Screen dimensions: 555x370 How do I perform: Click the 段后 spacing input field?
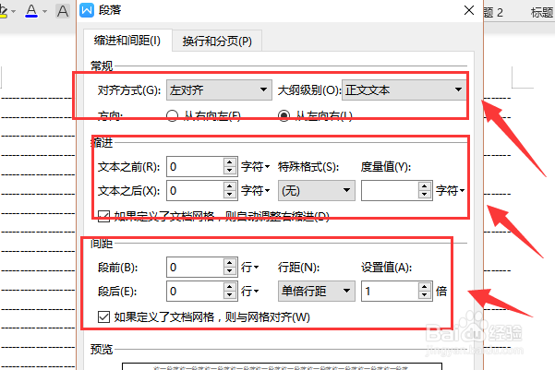(195, 292)
